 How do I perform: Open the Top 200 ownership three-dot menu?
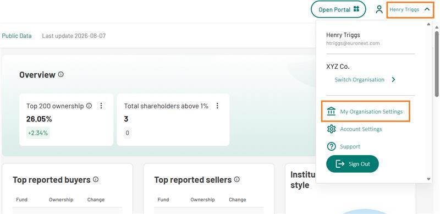point(101,106)
